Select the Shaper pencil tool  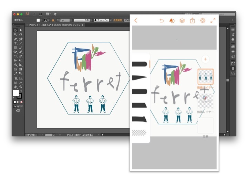[15, 52]
